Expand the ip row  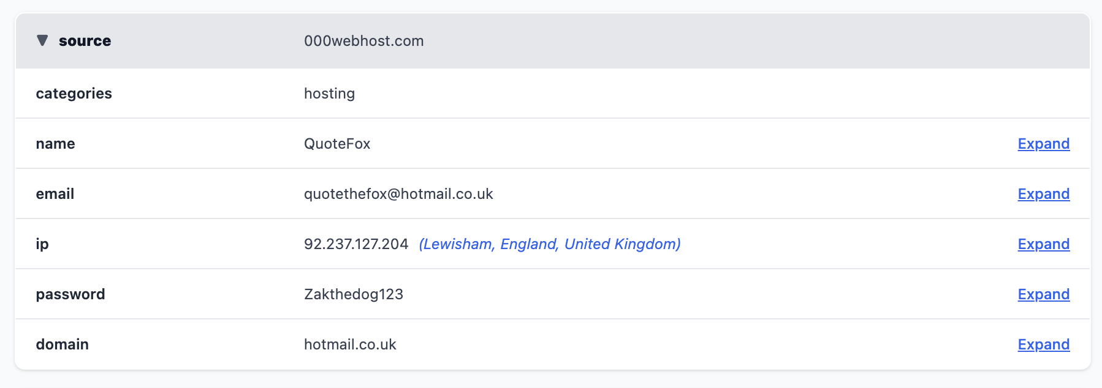[x=1043, y=244]
